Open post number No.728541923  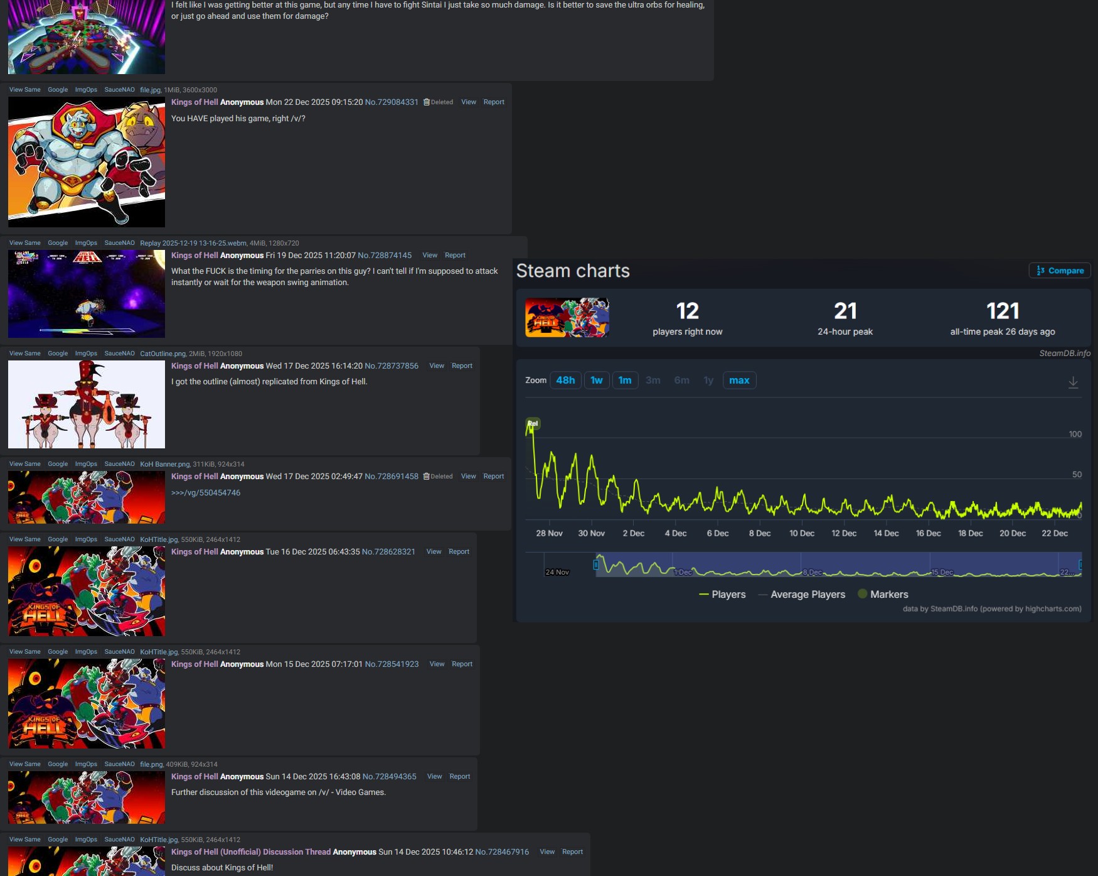(392, 664)
